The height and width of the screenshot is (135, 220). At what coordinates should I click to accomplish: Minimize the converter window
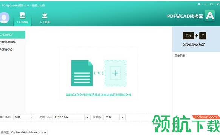(x=205, y=4)
